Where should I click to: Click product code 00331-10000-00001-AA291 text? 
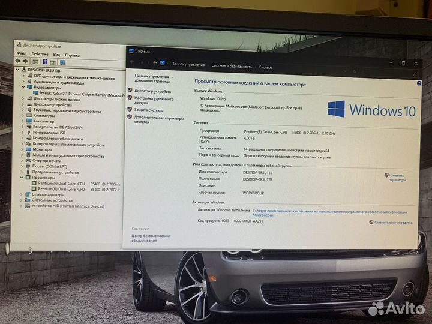click(242, 221)
